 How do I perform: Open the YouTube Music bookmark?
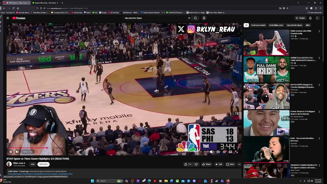(x=22, y=13)
